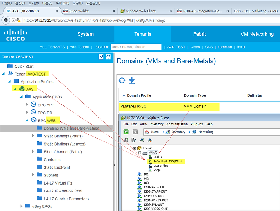Click the quarantine port group icon

click(x=150, y=165)
